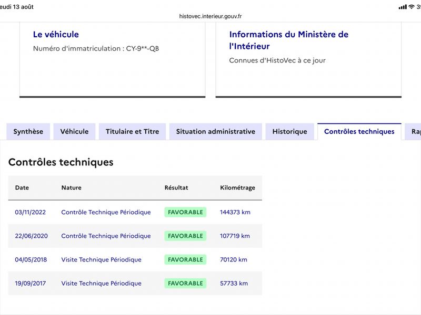Click Visite Technique Périodique in 04/05/2018 row
The width and height of the screenshot is (421, 315).
point(102,259)
